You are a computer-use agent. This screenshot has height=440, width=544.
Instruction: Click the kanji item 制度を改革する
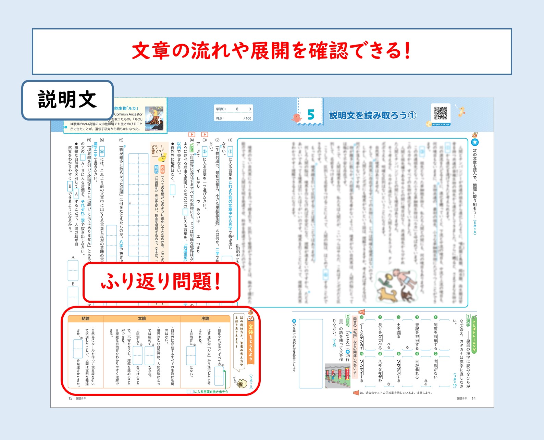click(435, 336)
